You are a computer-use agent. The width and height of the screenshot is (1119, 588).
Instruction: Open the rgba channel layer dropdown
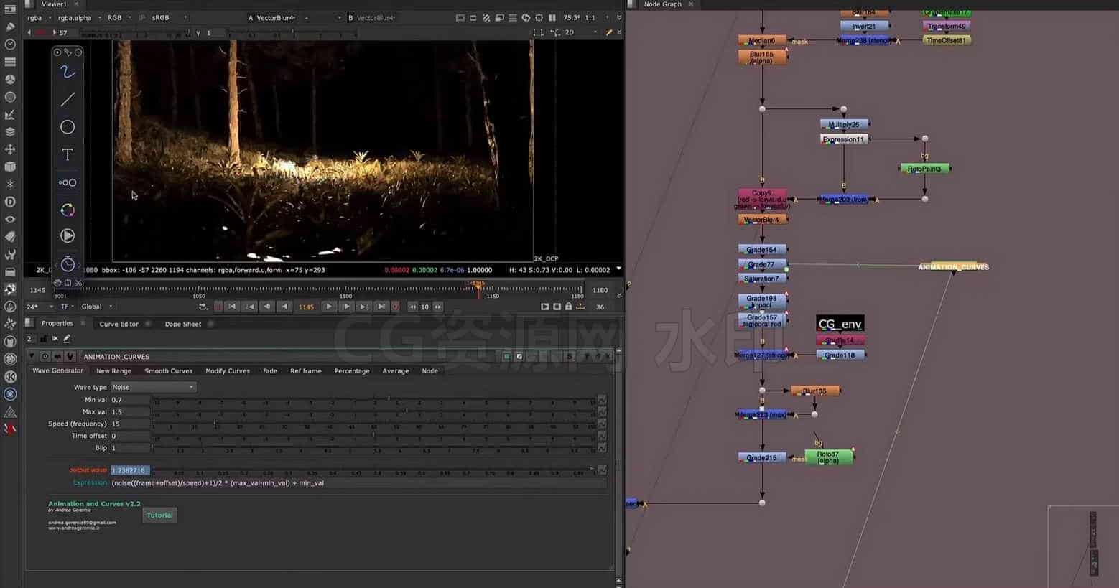point(39,17)
